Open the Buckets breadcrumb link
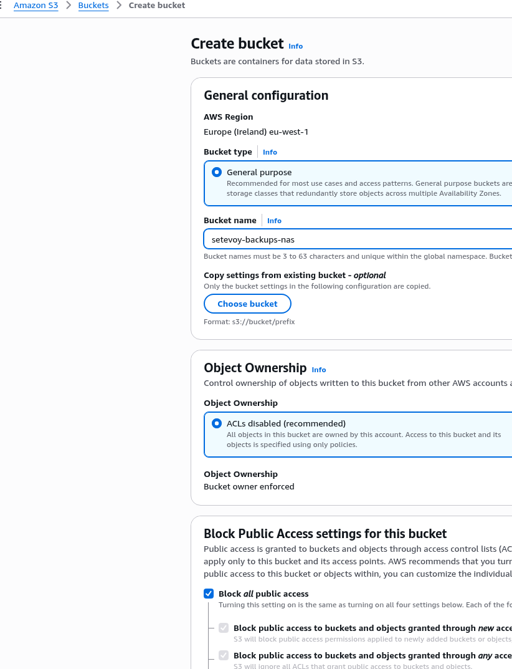 pos(93,6)
